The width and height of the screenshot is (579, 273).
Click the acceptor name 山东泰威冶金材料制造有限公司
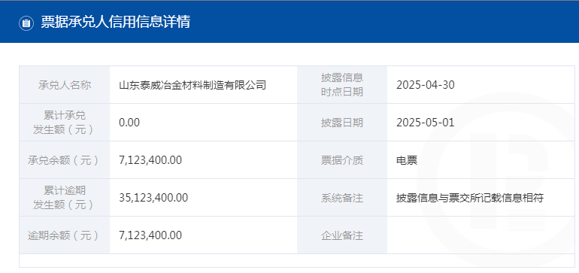click(x=192, y=85)
